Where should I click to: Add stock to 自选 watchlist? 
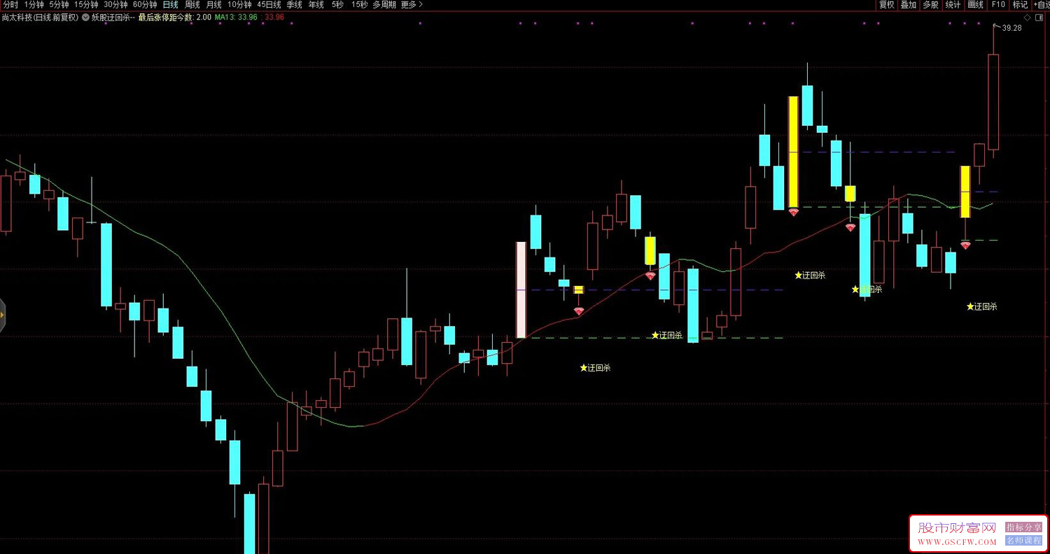(x=1042, y=4)
